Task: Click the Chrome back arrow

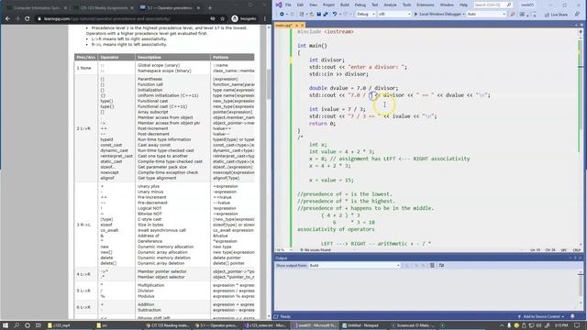Action: coord(7,18)
